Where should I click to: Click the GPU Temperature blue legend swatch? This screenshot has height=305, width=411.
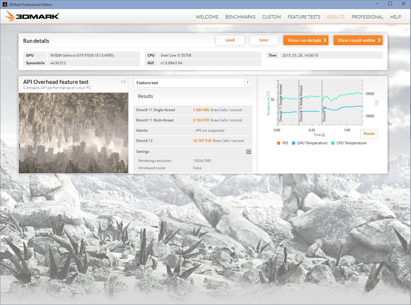click(x=294, y=143)
